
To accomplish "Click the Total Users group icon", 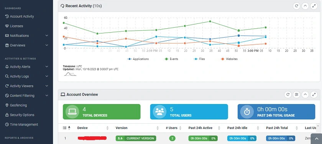I will pyautogui.click(x=159, y=112).
